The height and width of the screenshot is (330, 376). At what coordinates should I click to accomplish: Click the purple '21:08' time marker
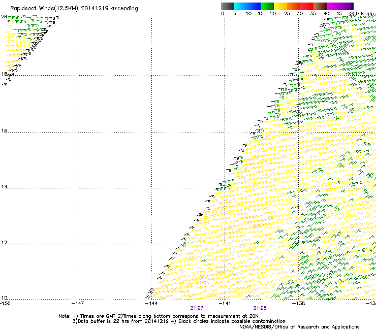click(260, 308)
